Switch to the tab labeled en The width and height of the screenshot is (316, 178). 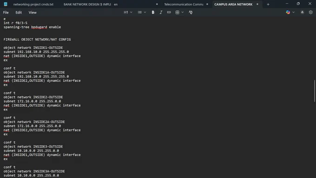coord(116,4)
